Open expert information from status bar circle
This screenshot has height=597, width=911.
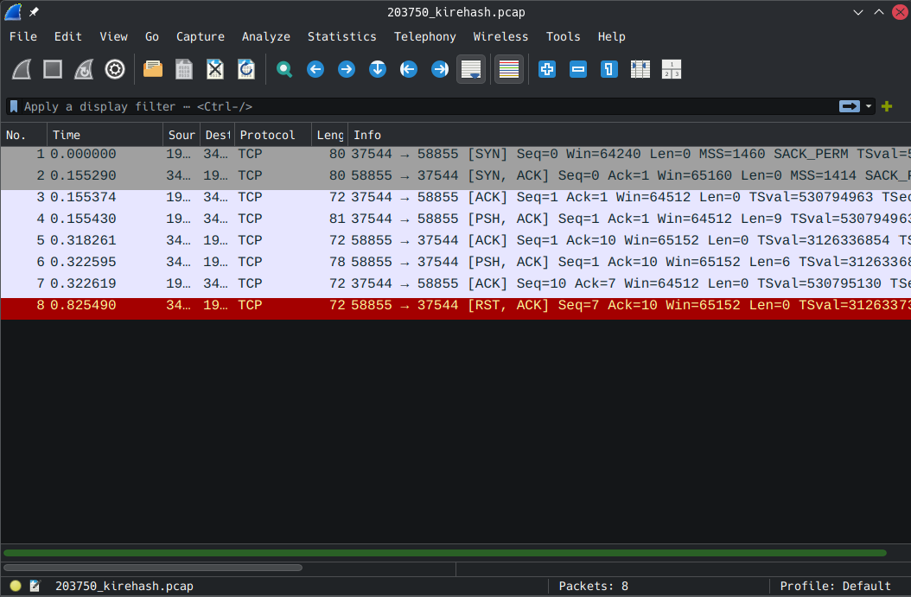[16, 586]
